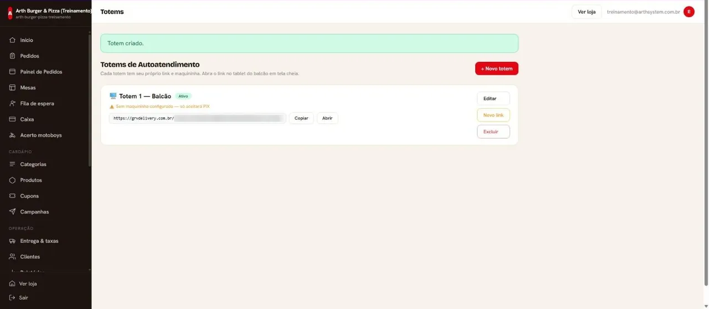This screenshot has height=309, width=709.
Task: Open the Produtos box icon
Action: pos(13,180)
